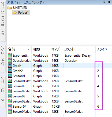The image size is (112, 117).
Task: Select the Sensor04.dat name in 名前 column
Action: click(x=22, y=112)
